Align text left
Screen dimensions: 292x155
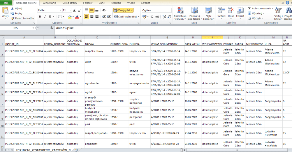[x=86, y=17]
